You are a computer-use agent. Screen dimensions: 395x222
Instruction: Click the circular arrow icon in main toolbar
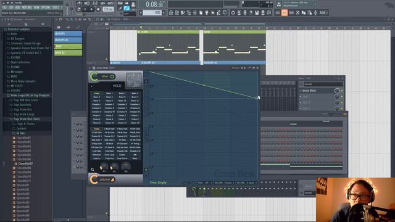tap(233, 12)
